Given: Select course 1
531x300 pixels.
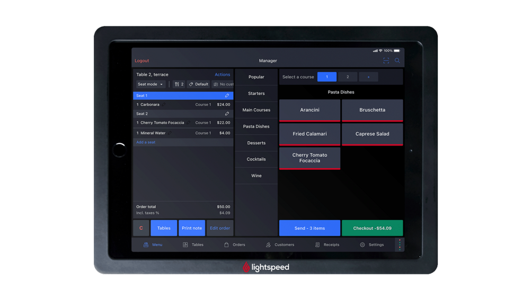Looking at the screenshot, I should pos(326,77).
